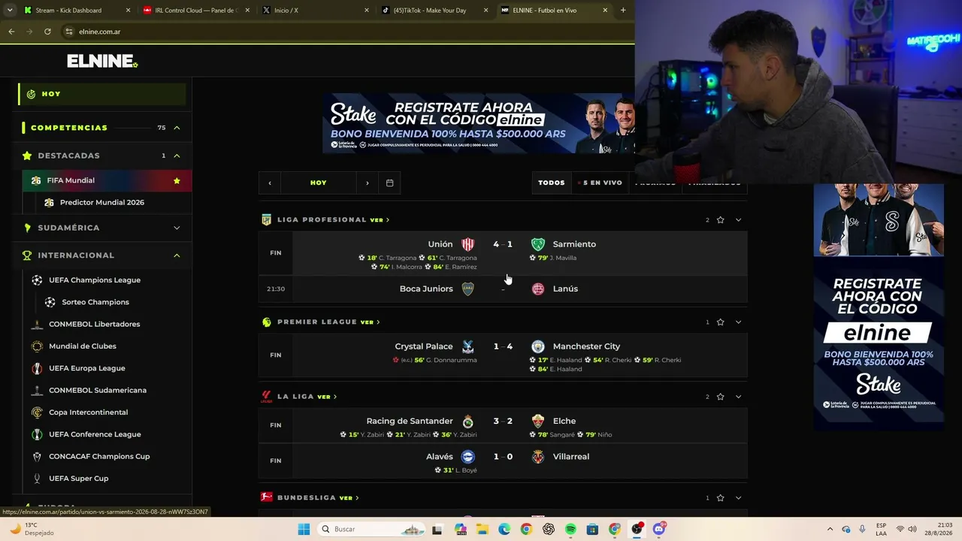Collapse the Bundesliga match list
This screenshot has height=541, width=962.
[738, 498]
